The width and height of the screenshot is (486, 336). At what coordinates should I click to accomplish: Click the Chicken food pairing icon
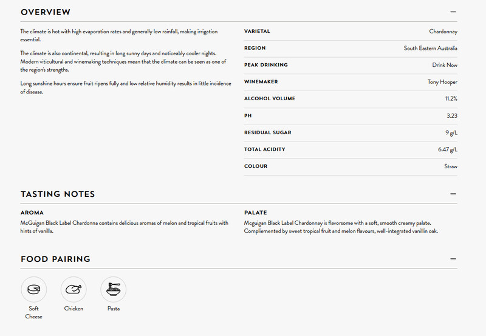[x=74, y=289]
